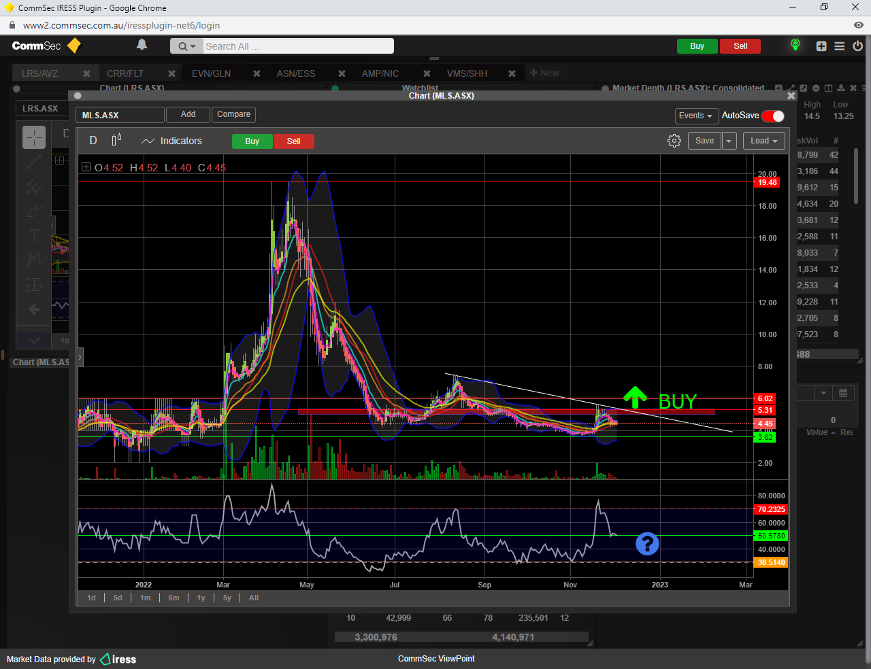This screenshot has height=669, width=871.
Task: Select the candlestick chart type icon
Action: pyautogui.click(x=116, y=140)
